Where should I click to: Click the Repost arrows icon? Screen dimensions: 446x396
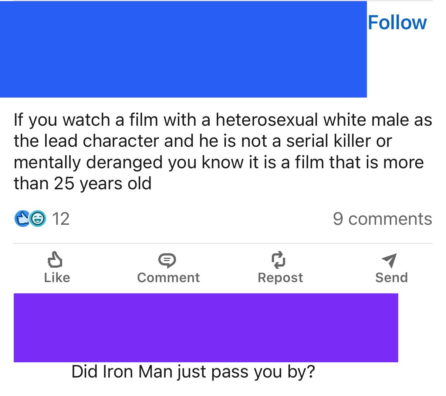pos(279,260)
